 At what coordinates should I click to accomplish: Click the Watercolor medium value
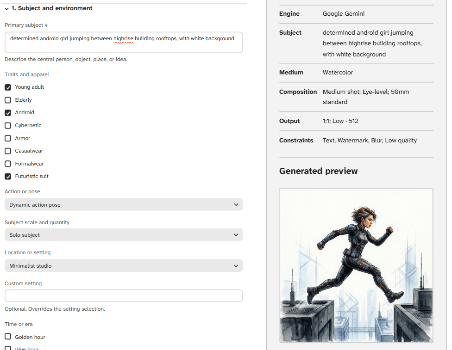coord(338,72)
